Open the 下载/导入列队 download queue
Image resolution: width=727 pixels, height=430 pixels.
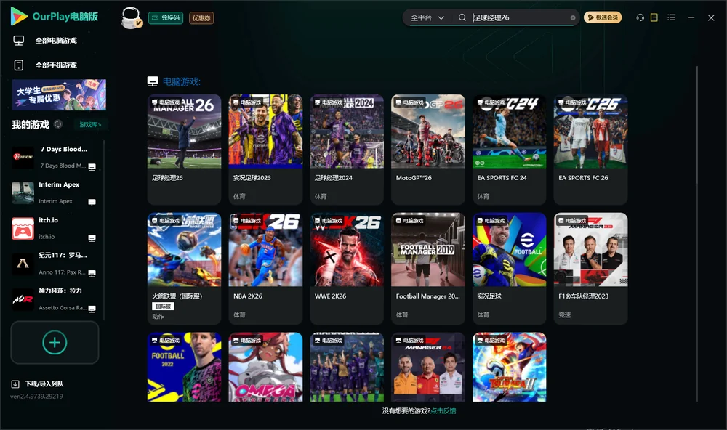click(x=38, y=384)
